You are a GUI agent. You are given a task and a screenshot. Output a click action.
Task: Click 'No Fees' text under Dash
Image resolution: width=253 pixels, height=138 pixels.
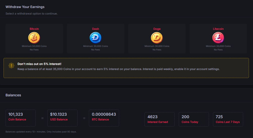click(95, 50)
